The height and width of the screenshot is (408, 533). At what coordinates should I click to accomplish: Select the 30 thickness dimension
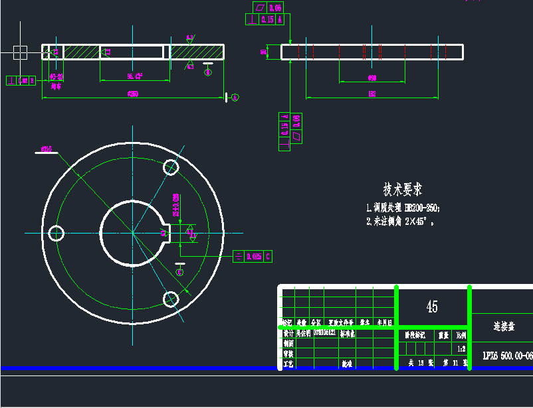263,52
